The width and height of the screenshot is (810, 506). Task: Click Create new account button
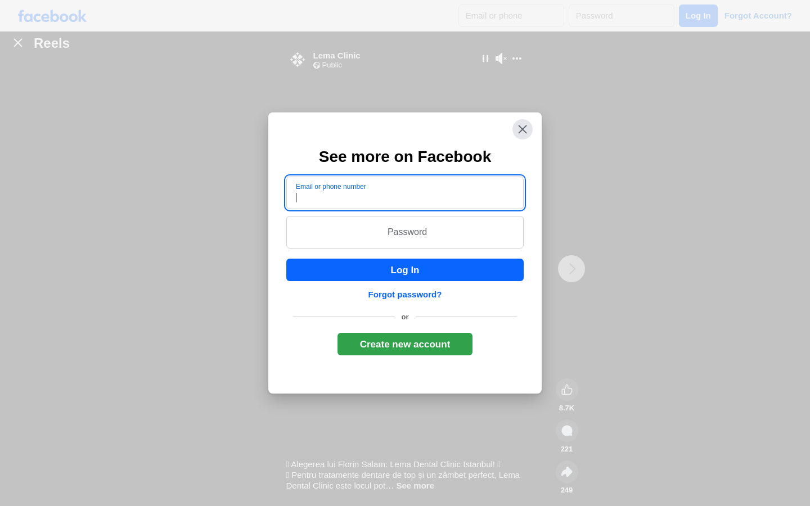tap(405, 344)
